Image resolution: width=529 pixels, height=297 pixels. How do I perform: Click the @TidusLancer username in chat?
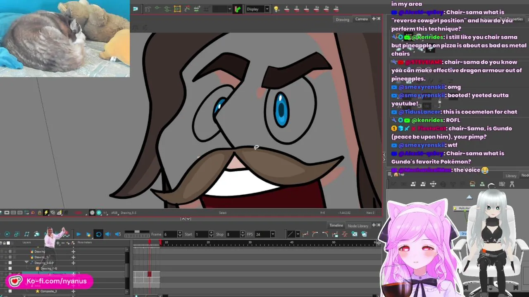tap(419, 112)
